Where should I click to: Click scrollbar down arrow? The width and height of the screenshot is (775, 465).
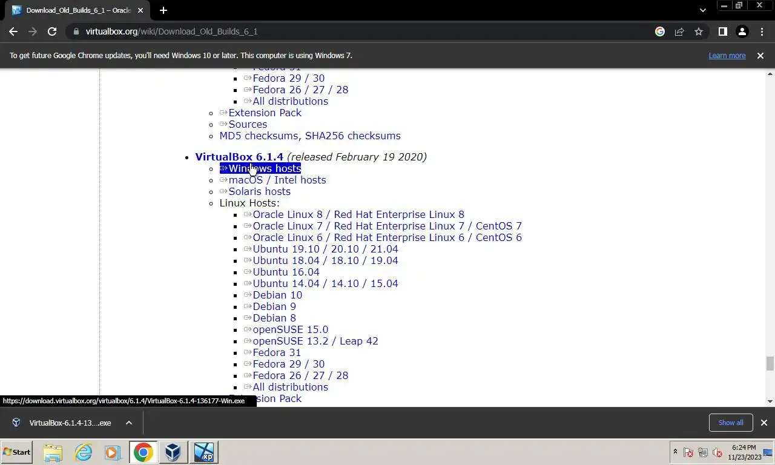click(x=770, y=401)
